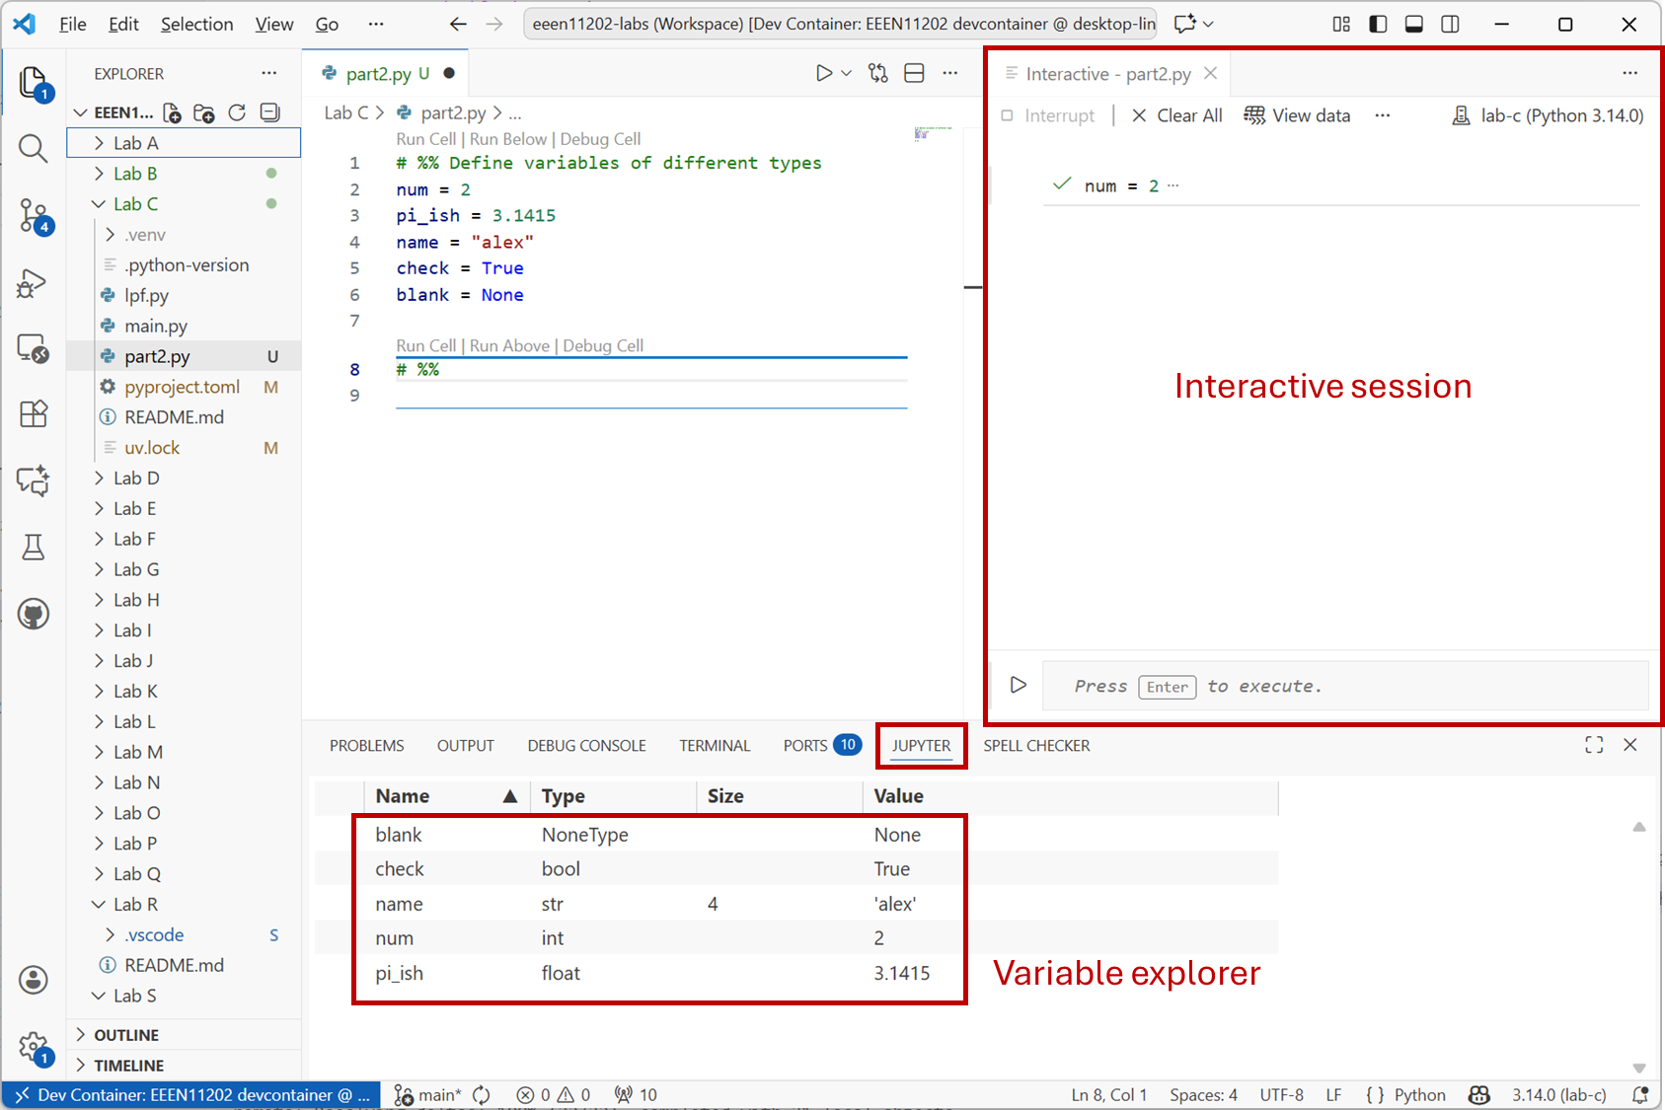Viewport: 1665px width, 1110px height.
Task: Refresh the Explorer file tree
Action: (x=237, y=112)
